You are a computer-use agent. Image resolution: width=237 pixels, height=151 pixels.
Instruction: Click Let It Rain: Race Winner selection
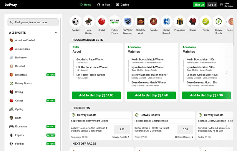[x=91, y=75]
